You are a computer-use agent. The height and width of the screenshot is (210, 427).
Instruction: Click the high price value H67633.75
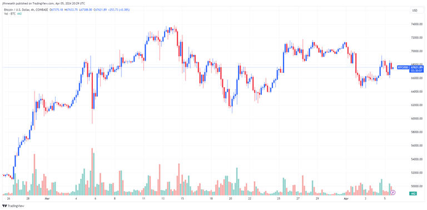click(71, 10)
